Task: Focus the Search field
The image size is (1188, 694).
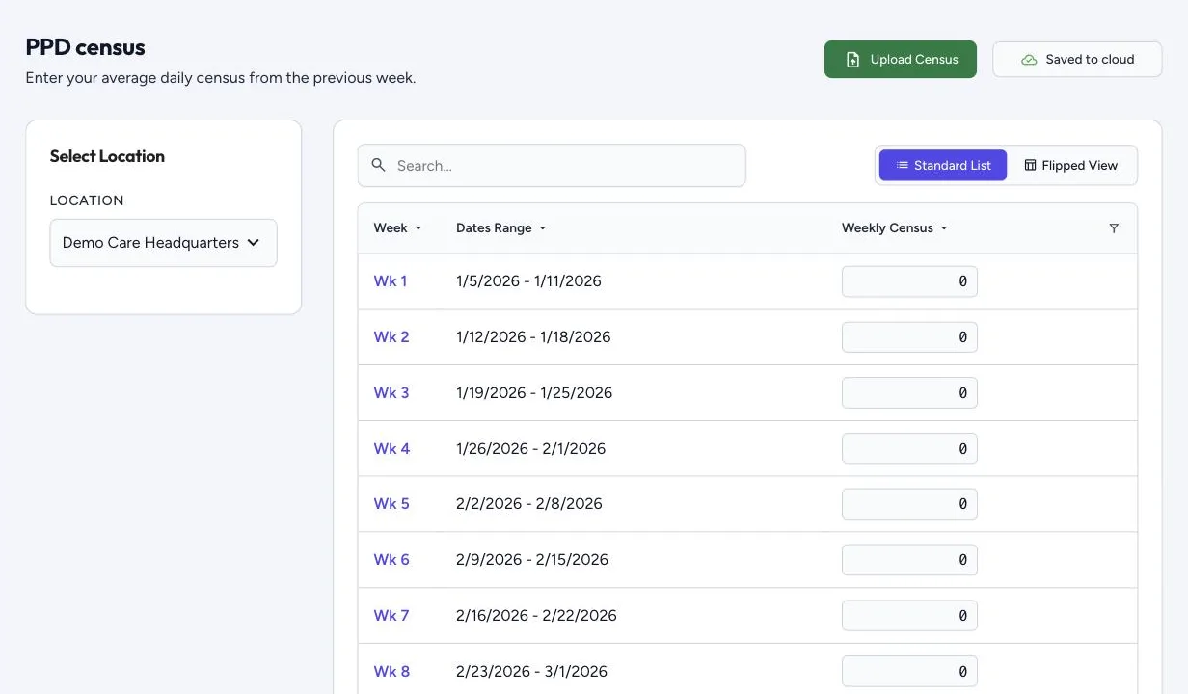Action: [x=552, y=166]
